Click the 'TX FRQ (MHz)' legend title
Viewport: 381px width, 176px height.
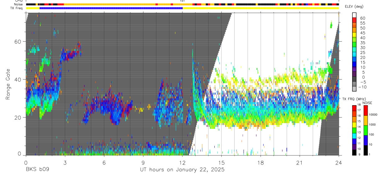(354, 99)
